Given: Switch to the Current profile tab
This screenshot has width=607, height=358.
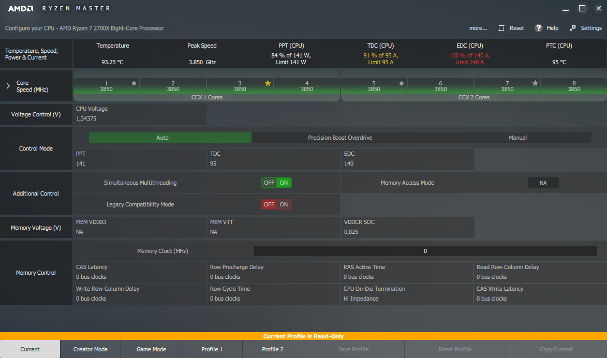Looking at the screenshot, I should [x=30, y=349].
